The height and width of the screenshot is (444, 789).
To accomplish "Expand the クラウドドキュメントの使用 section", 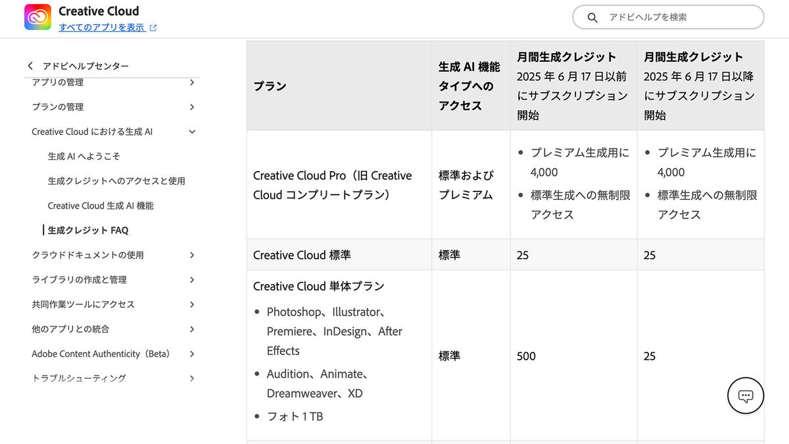I will (191, 255).
